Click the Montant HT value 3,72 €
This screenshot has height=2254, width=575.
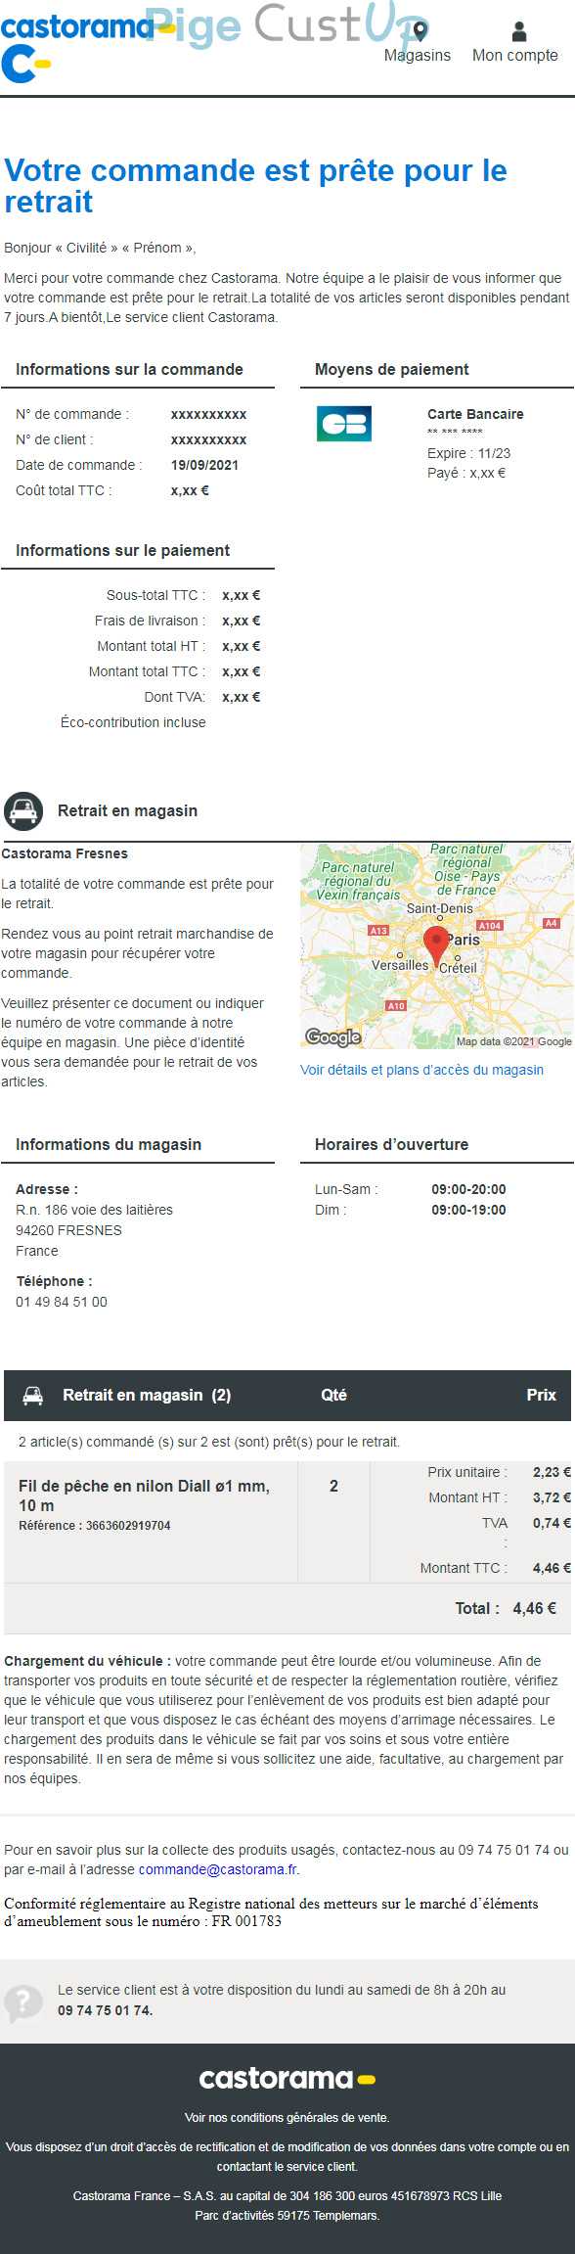tap(552, 1497)
